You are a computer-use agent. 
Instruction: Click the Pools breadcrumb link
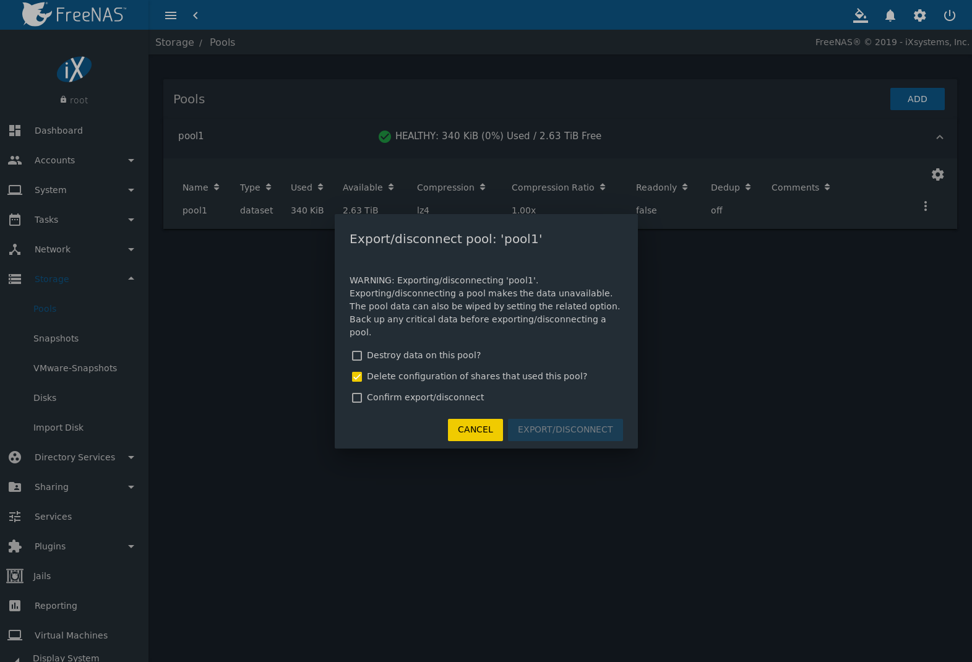(223, 42)
